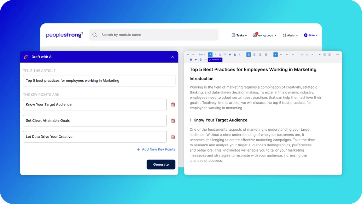Toggle bold formatting in the editor
The width and height of the screenshot is (362, 204).
point(210,55)
